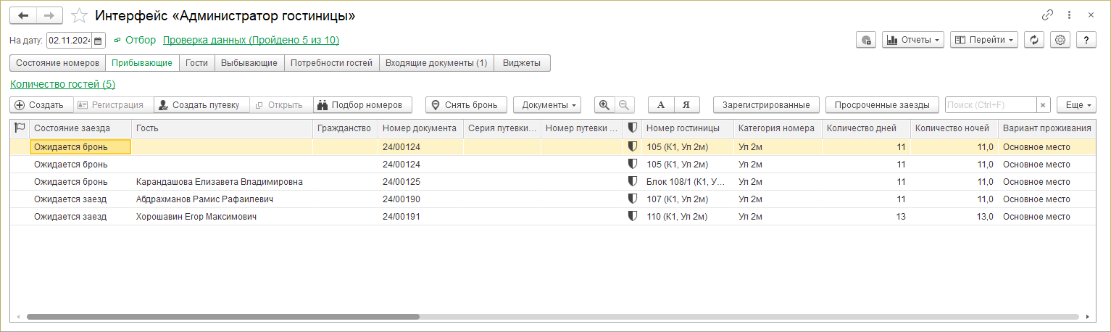
Task: Click document number 24/00125
Action: [401, 182]
